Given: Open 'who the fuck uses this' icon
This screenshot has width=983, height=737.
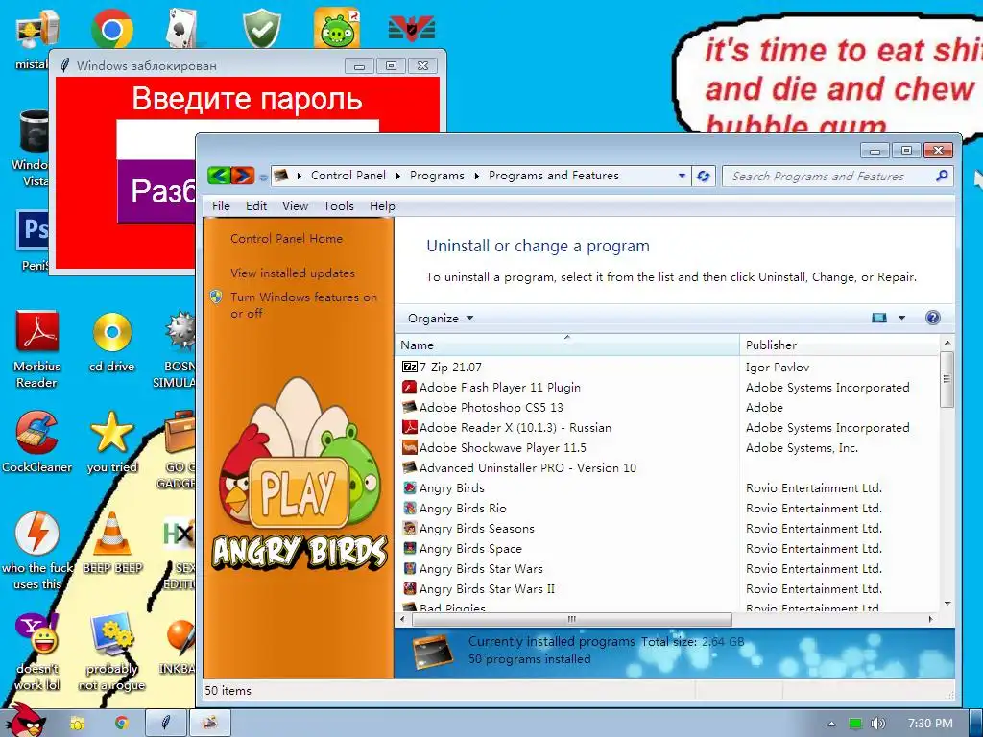Looking at the screenshot, I should point(37,550).
